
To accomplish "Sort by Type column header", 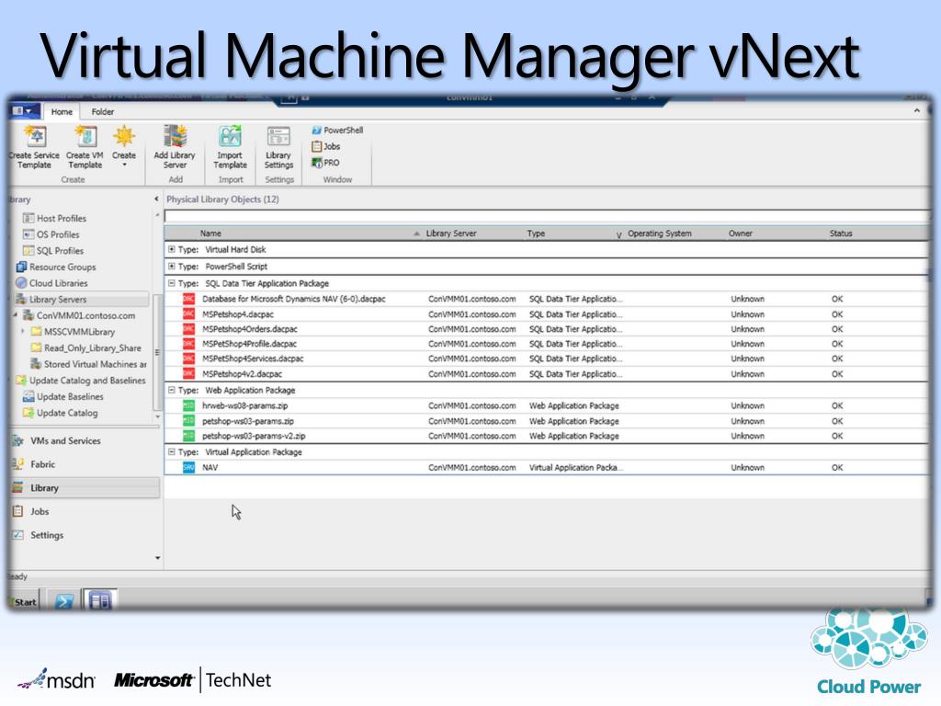I will [536, 233].
